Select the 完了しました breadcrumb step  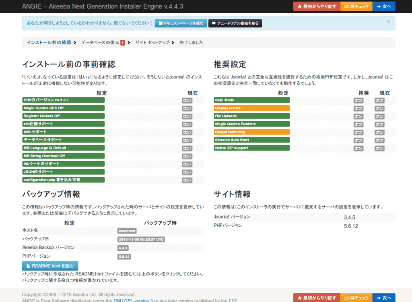tap(191, 42)
